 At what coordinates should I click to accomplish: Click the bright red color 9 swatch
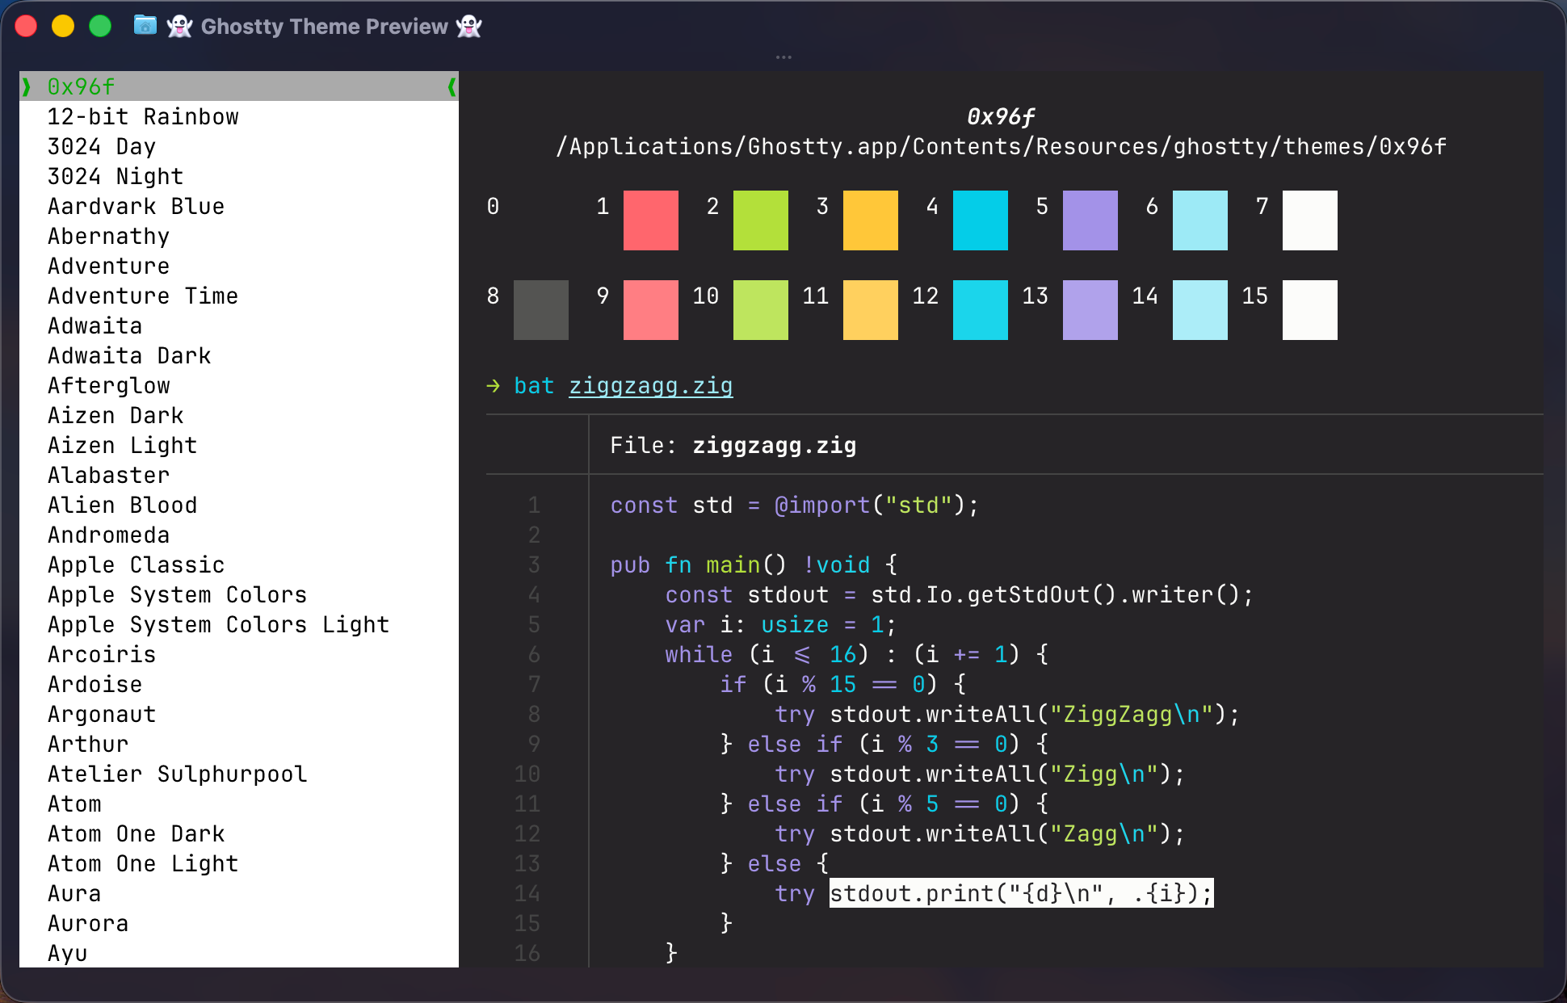pyautogui.click(x=651, y=310)
